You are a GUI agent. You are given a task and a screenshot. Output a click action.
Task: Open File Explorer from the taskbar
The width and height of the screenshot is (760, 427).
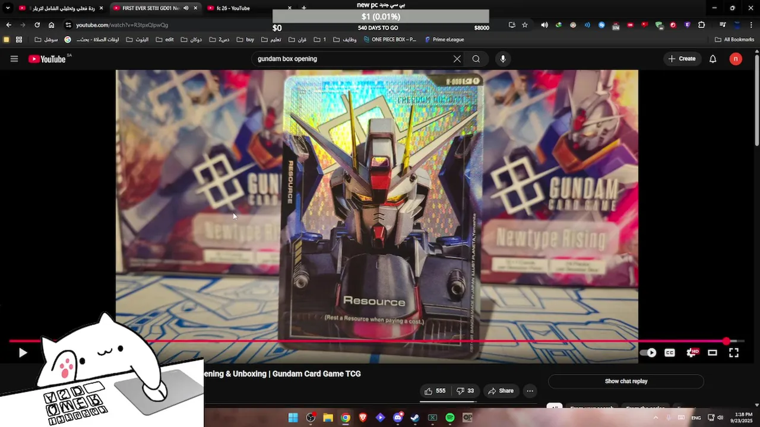[x=328, y=418]
